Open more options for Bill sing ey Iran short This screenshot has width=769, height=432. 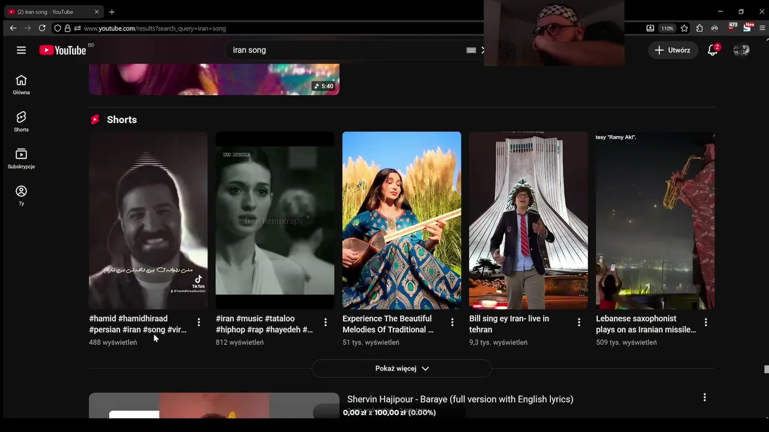(x=579, y=322)
